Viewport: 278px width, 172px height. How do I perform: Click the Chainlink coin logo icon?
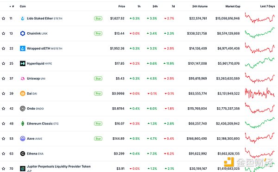pyautogui.click(x=23, y=33)
